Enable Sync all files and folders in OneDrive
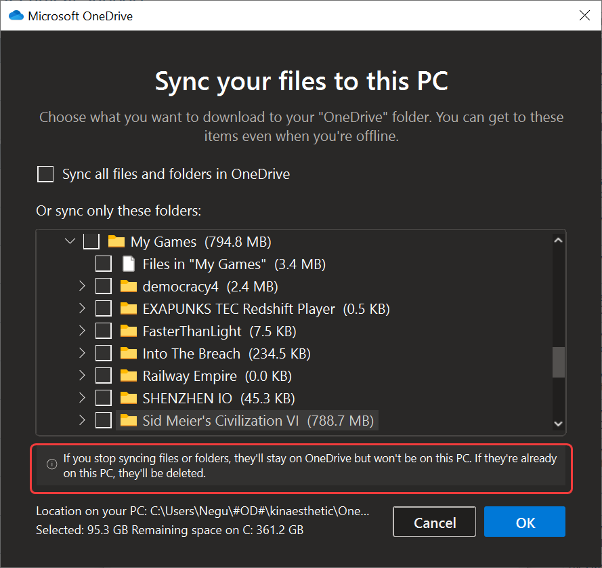The image size is (602, 568). (45, 174)
